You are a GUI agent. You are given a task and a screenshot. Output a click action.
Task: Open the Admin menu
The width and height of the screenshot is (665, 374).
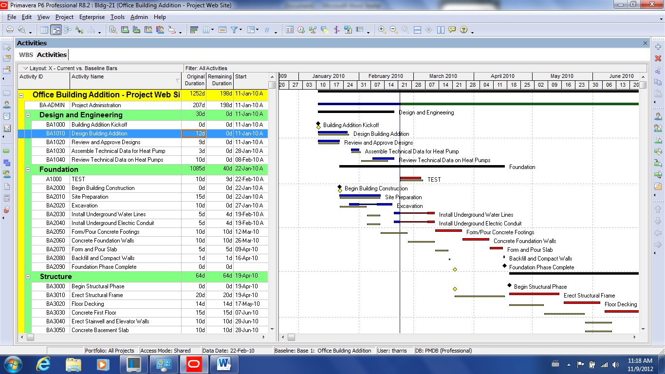pos(139,17)
